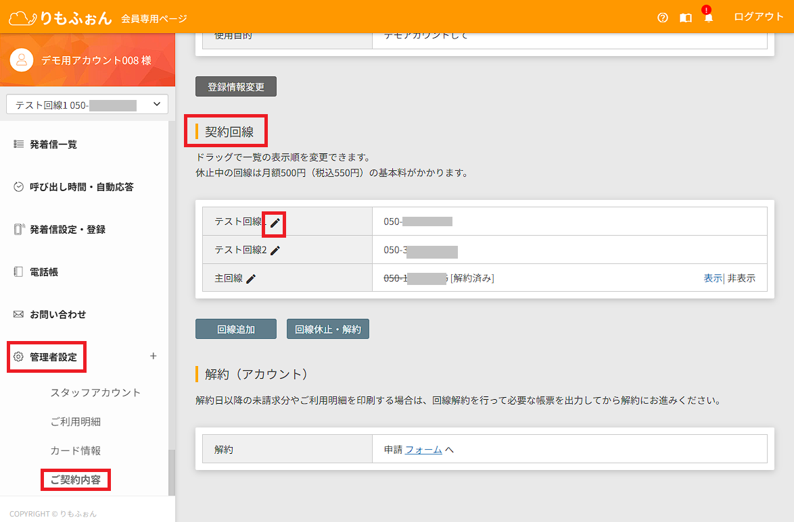The width and height of the screenshot is (794, 522).
Task: Click the 会員専用ページ header text
Action: pos(154,19)
